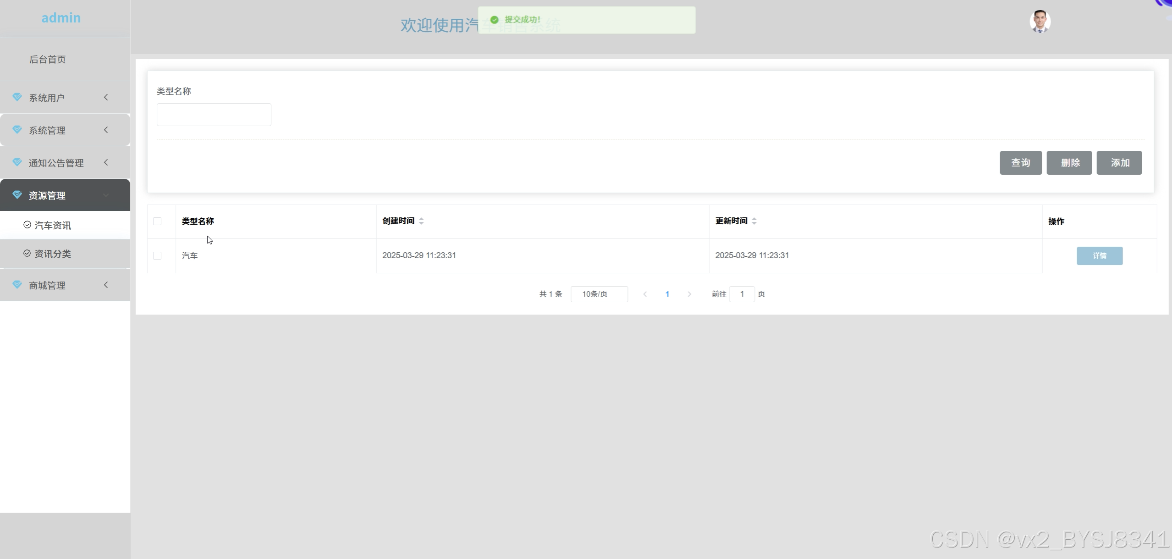Sort by 更新时间 using the sort arrows

point(754,221)
